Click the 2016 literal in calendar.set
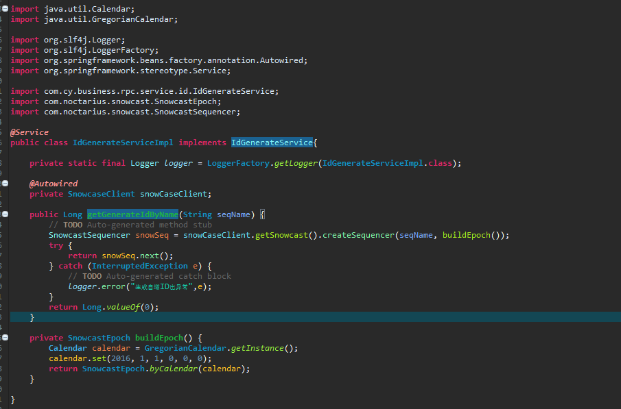 pyautogui.click(x=120, y=358)
